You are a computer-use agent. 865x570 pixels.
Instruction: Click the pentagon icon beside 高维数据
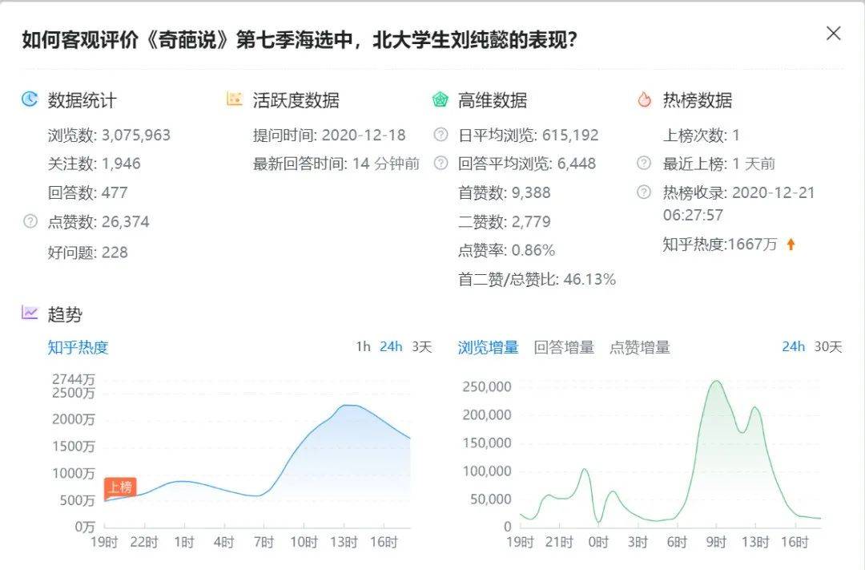(x=440, y=99)
